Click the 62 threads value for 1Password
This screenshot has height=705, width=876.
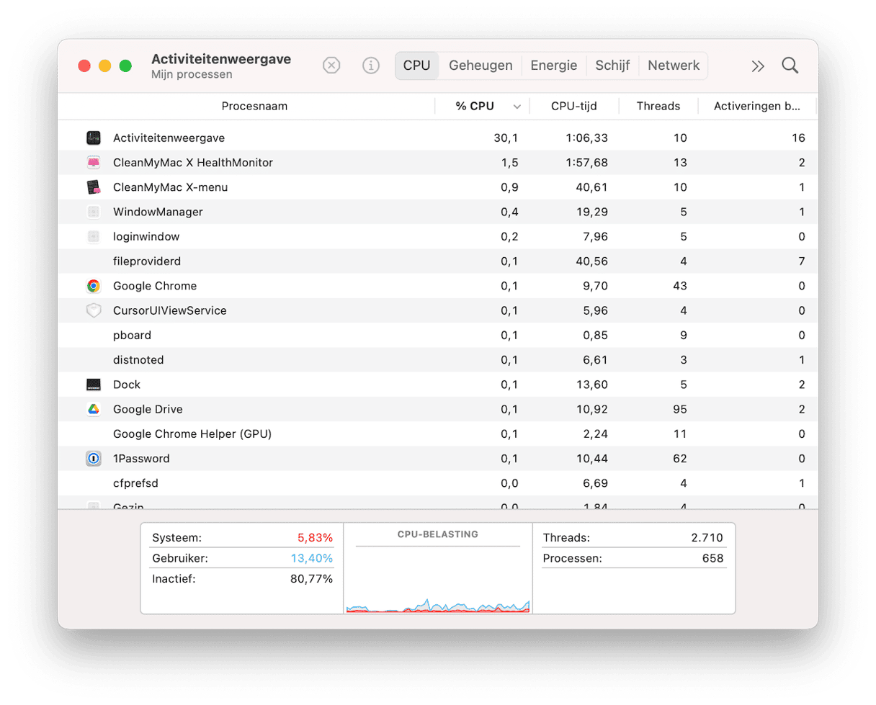(679, 459)
